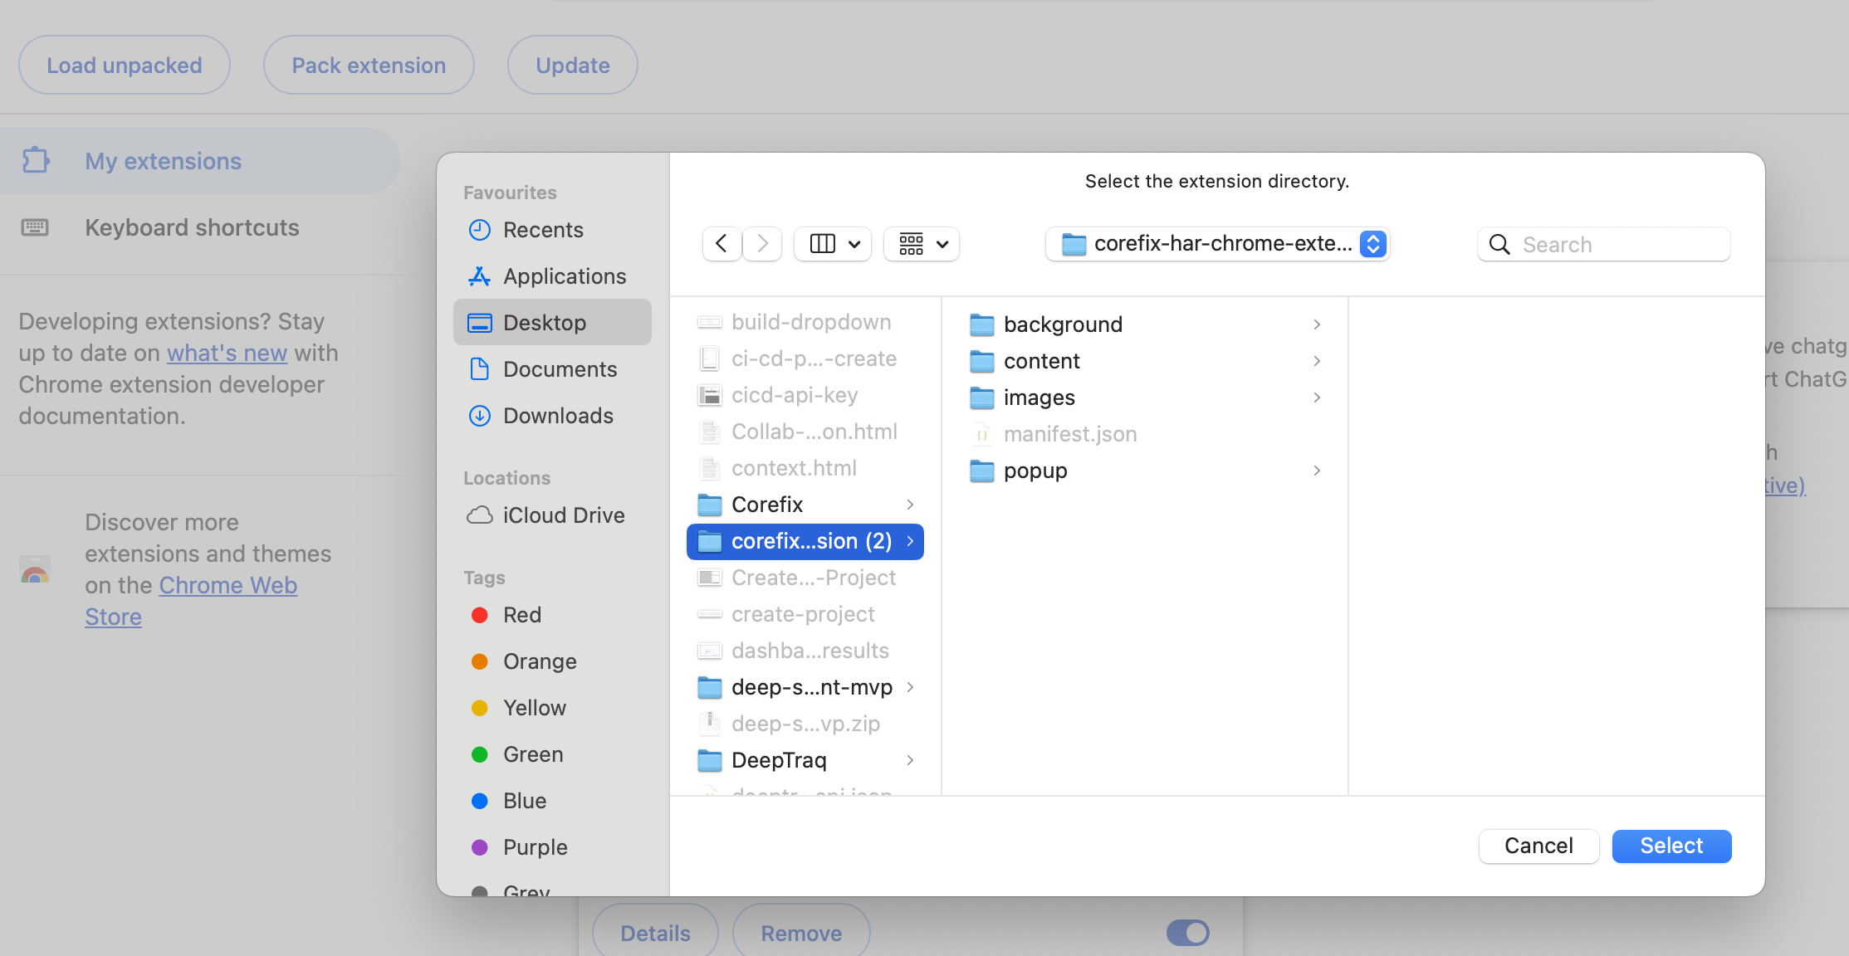Select the Corefix folder row
This screenshot has height=956, width=1849.
pyautogui.click(x=805, y=505)
